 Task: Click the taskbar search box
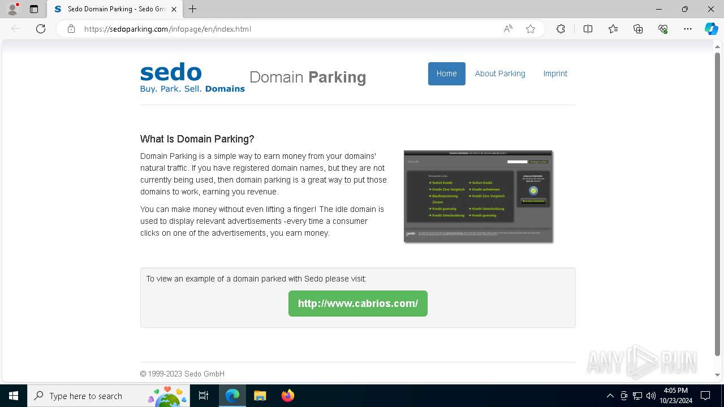(109, 396)
